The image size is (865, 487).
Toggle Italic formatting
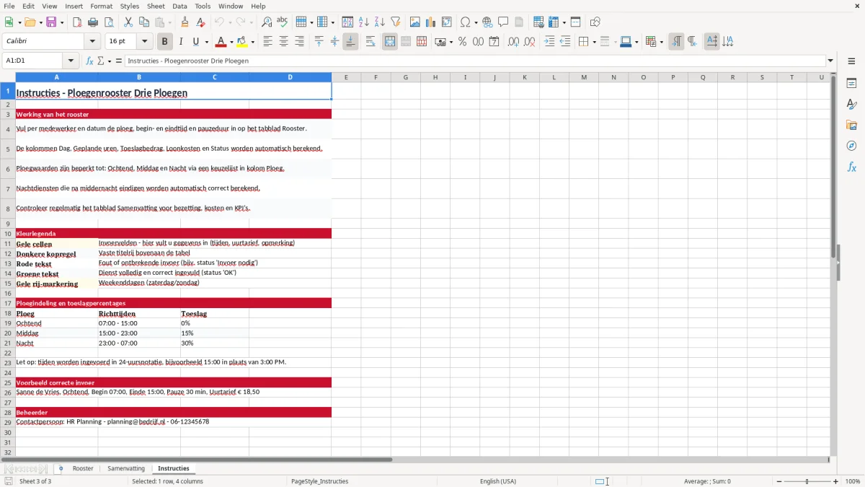pyautogui.click(x=181, y=42)
